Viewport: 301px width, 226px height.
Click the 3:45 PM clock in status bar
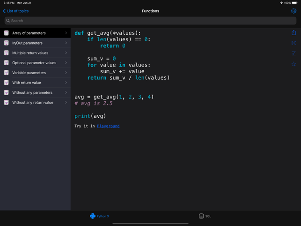click(x=9, y=3)
